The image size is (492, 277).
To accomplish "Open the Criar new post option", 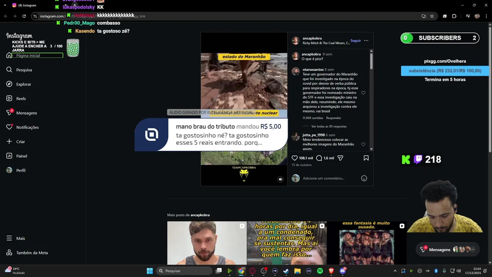I will pos(16,142).
